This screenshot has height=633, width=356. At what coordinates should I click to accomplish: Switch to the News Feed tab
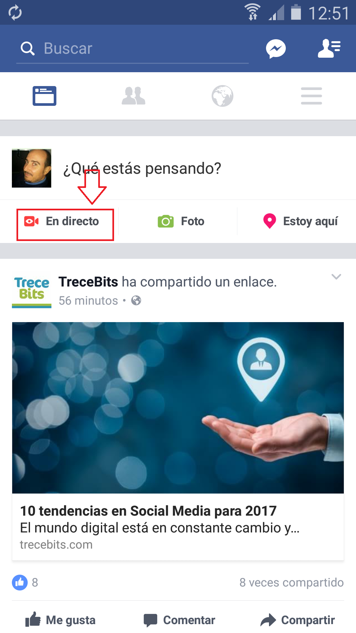[x=44, y=96]
